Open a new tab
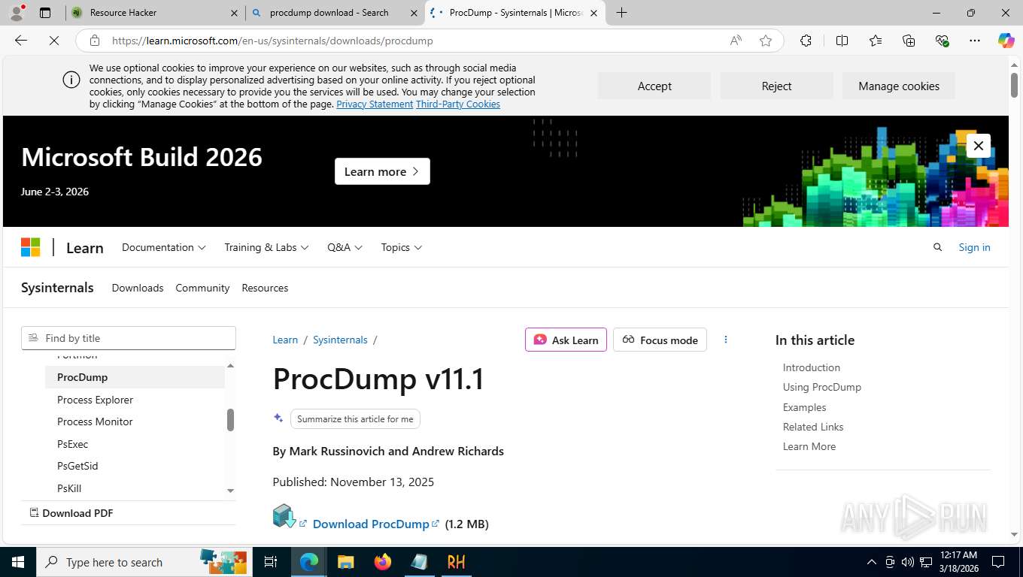The width and height of the screenshot is (1023, 577). 621,13
